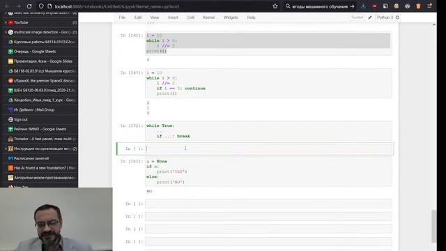Switch to the Алгоритмическое программирование tab

tap(40, 178)
